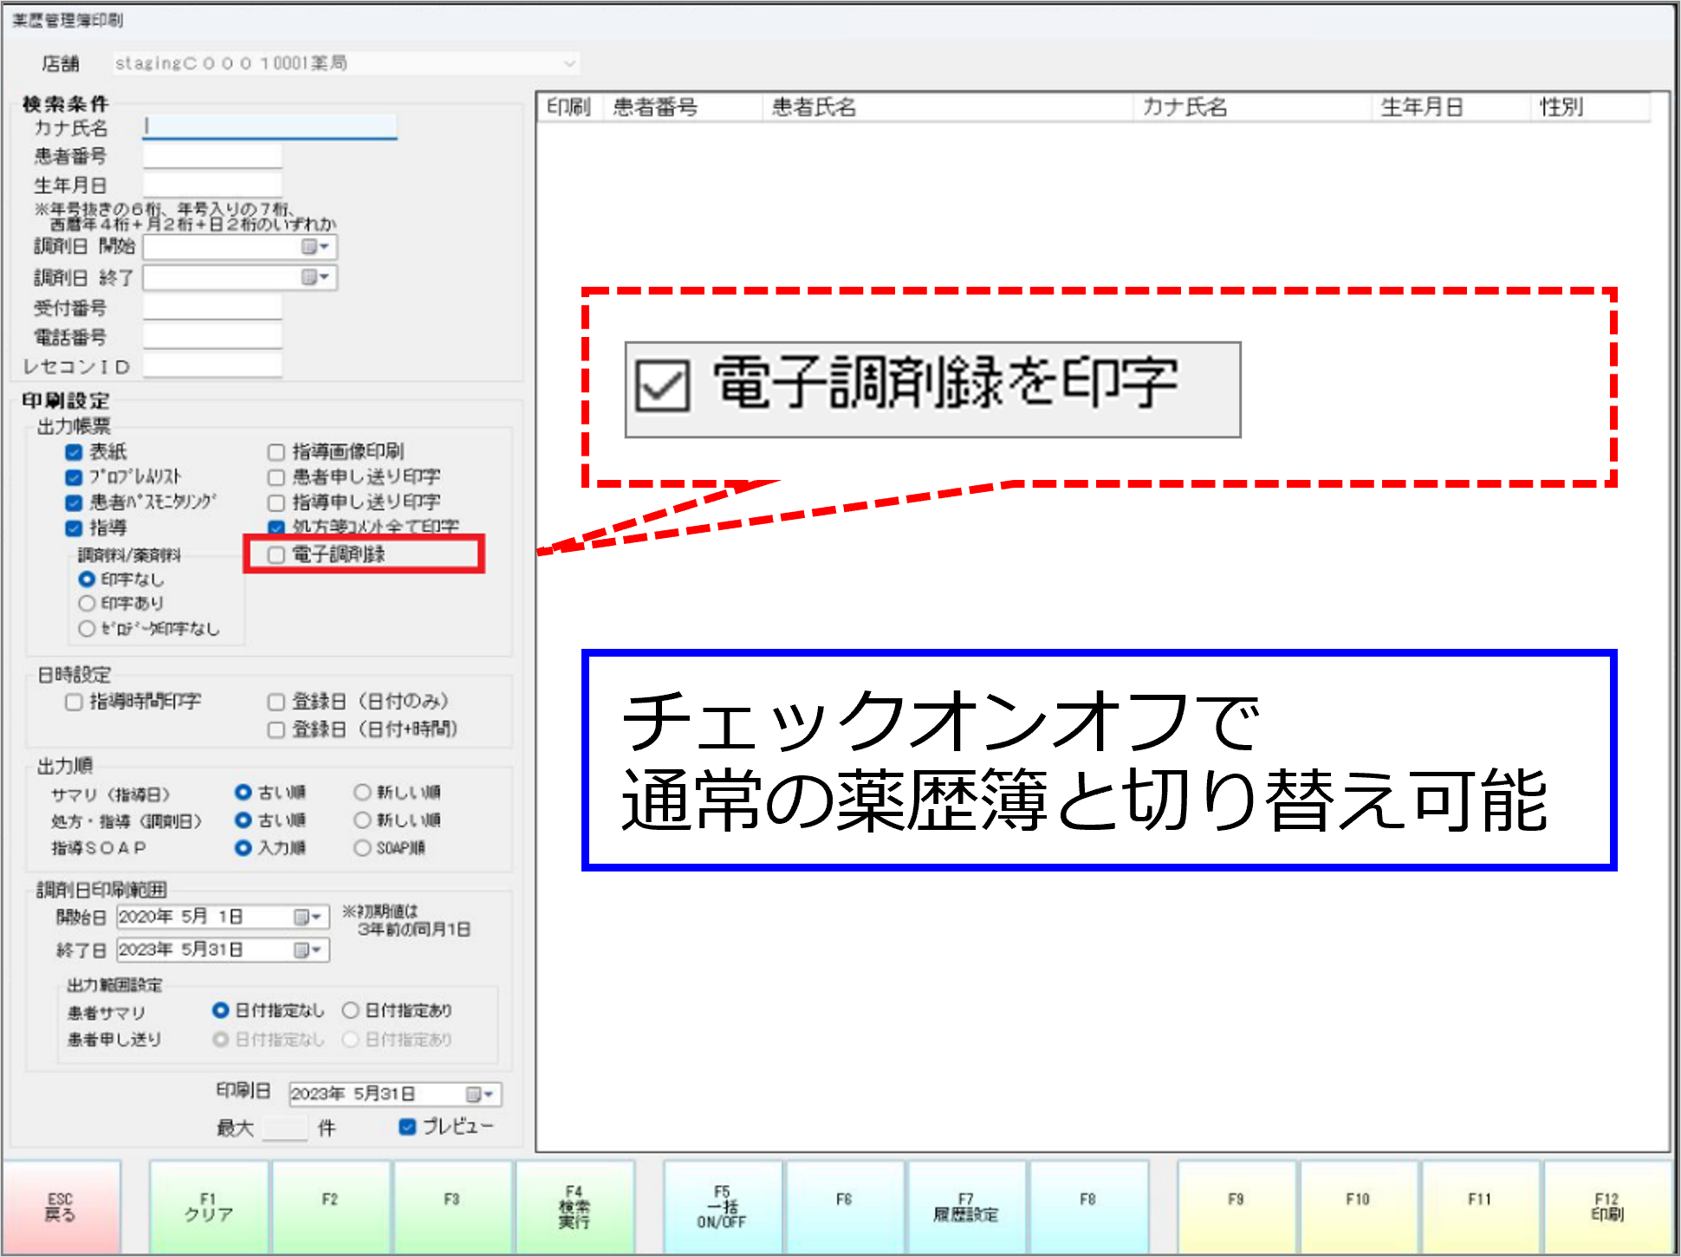Screen dimensions: 1681x1257
Task: Toggle the プレビュー checkbox
Action: (407, 1126)
